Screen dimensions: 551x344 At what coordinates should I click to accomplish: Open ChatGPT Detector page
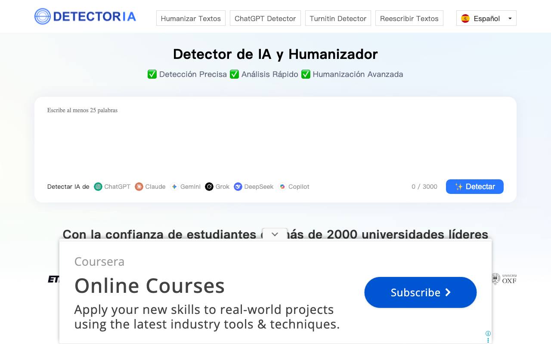coord(265,18)
